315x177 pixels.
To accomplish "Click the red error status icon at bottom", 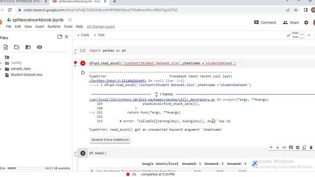I will point(128,175).
